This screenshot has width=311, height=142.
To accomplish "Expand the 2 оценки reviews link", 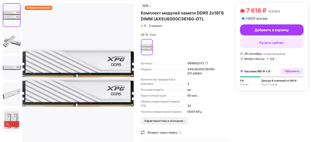I will coord(156,26).
